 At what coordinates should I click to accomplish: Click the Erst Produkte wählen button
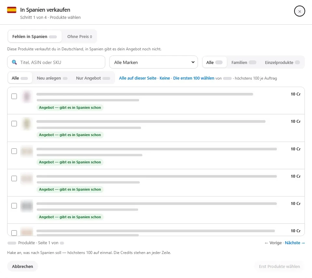(x=279, y=266)
